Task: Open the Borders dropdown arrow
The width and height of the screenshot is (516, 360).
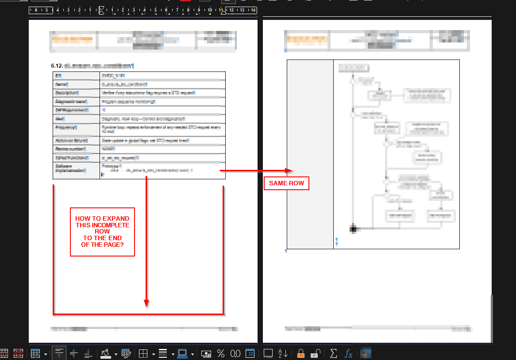Action: [153, 354]
